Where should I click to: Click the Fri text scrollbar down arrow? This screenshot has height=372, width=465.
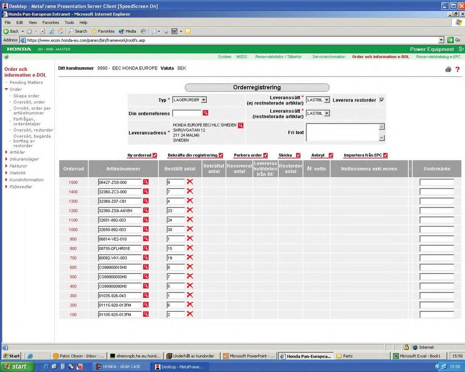point(381,138)
